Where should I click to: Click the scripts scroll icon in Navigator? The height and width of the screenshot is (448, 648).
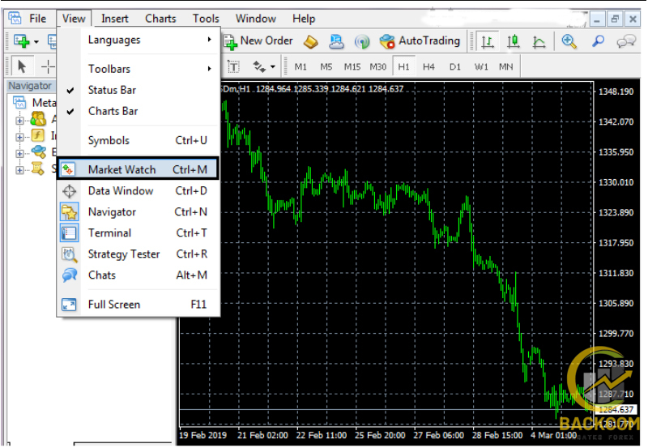point(38,169)
